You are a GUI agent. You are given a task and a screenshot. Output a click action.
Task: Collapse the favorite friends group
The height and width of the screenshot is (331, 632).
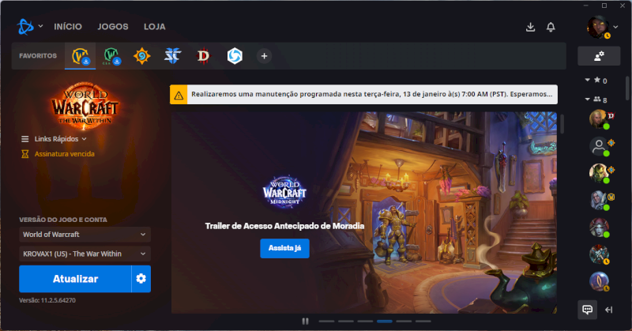pyautogui.click(x=587, y=80)
